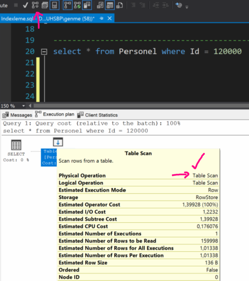Toggle Results to Grid output mode
Screen dimensions: 249x281
tap(110, 5)
